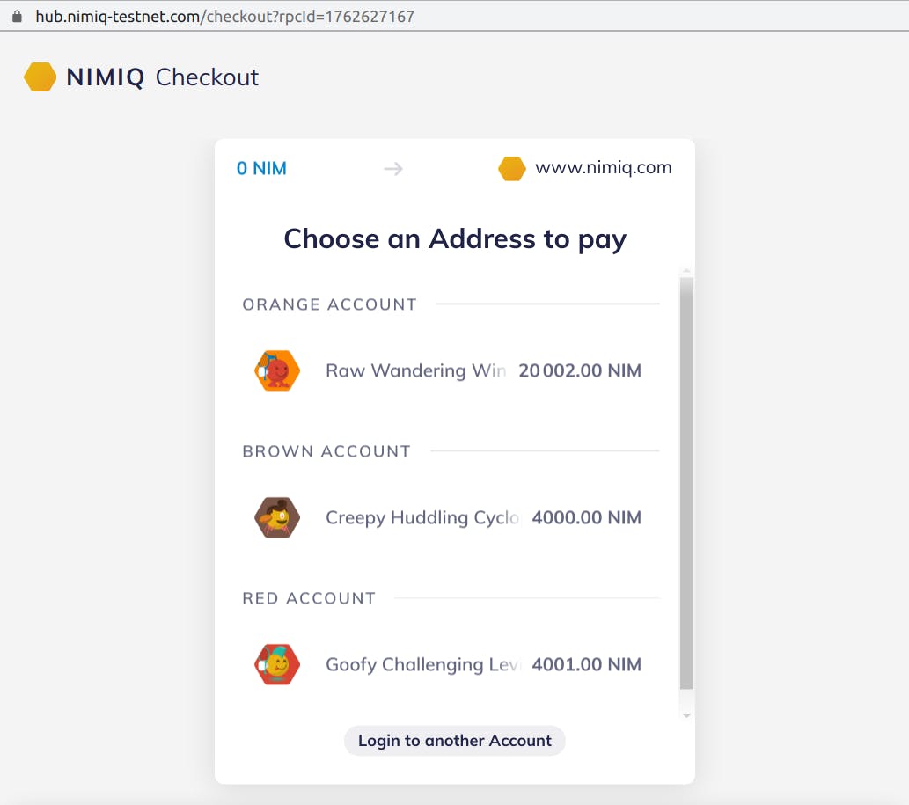Screen dimensions: 909x805
Task: Click the 0 NIM payment amount
Action: tap(261, 168)
